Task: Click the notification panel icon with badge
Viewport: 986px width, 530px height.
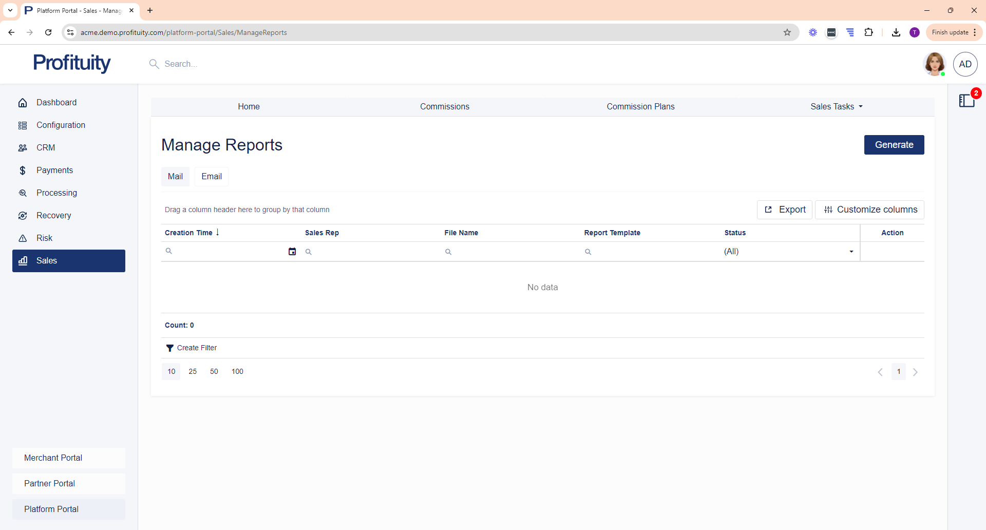Action: [967, 101]
